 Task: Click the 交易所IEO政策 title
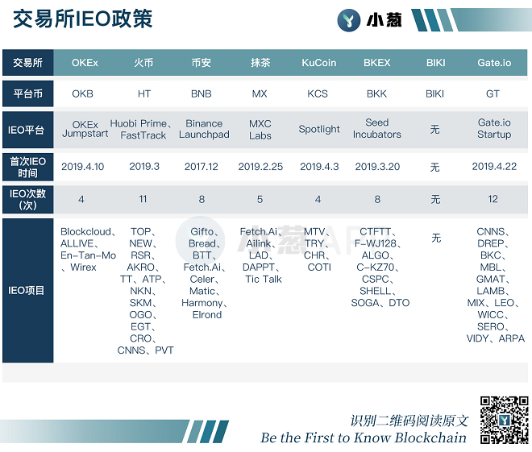point(82,19)
